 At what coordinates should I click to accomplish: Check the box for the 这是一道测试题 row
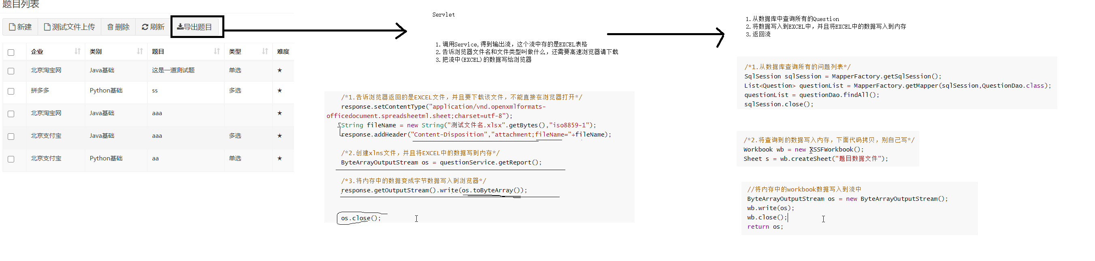click(x=11, y=71)
